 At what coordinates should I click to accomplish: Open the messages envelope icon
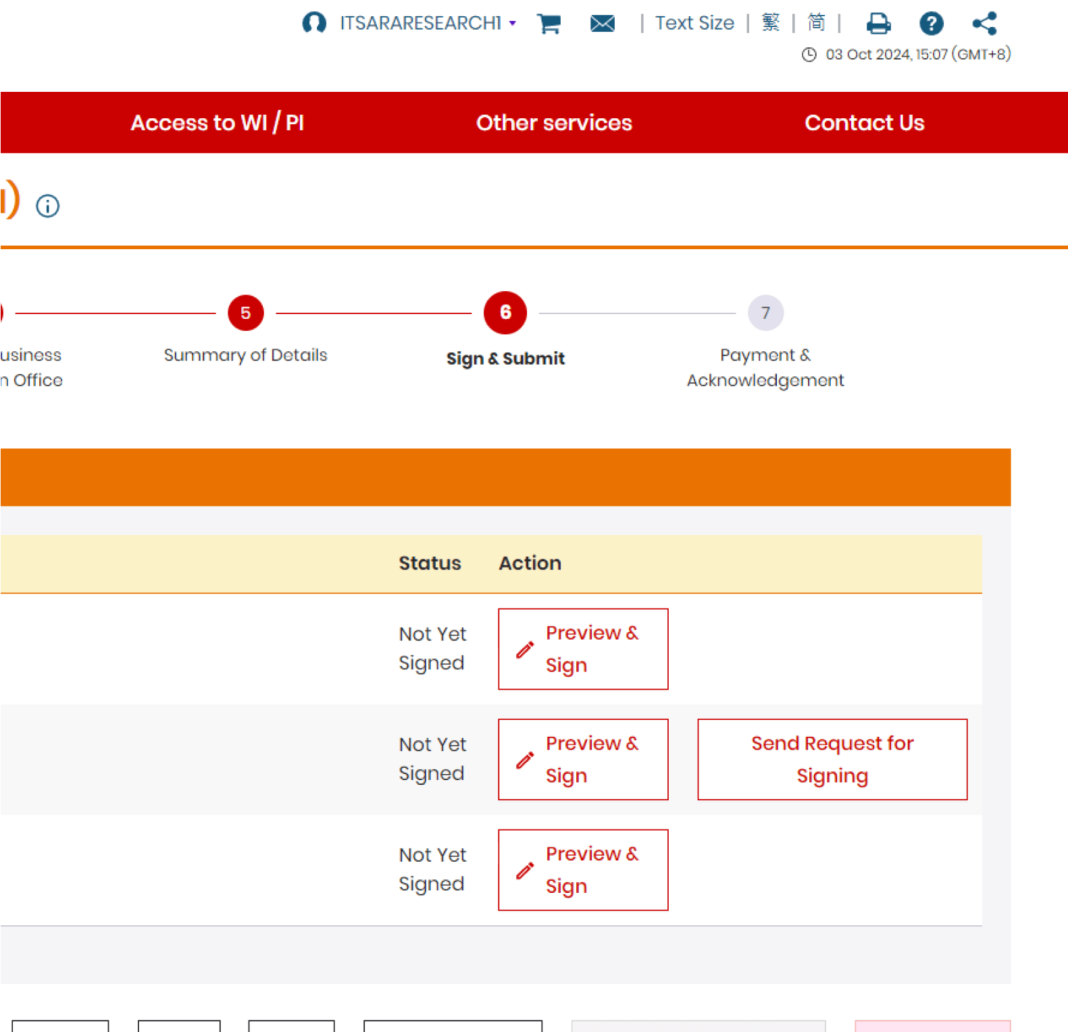tap(602, 24)
